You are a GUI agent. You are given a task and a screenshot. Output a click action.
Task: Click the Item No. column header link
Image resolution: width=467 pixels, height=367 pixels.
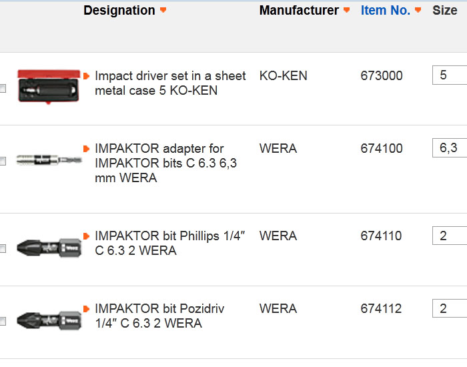coord(386,11)
